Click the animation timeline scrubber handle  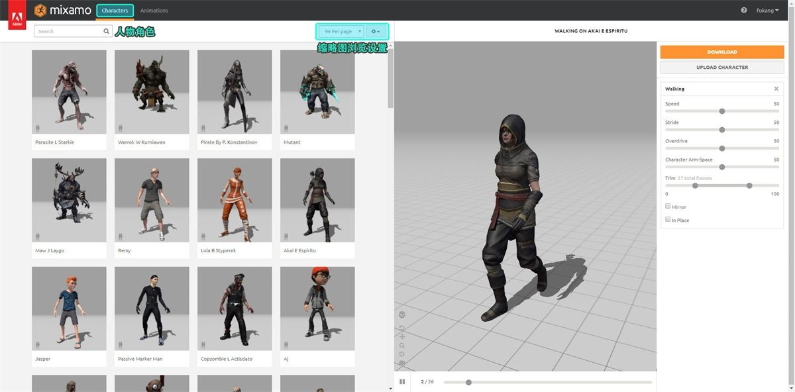tap(468, 382)
